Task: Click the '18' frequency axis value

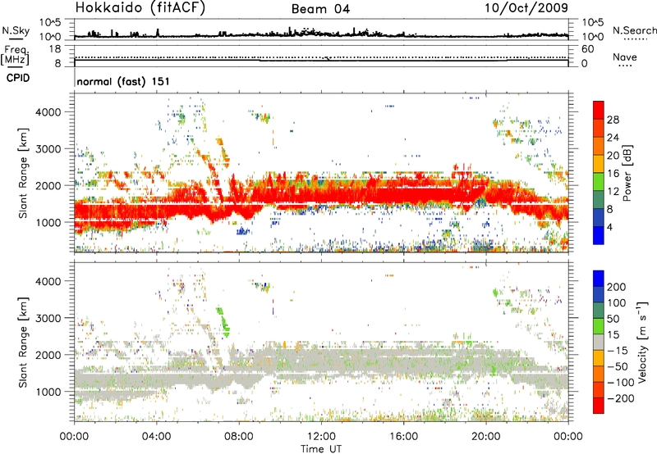Action: (54, 49)
